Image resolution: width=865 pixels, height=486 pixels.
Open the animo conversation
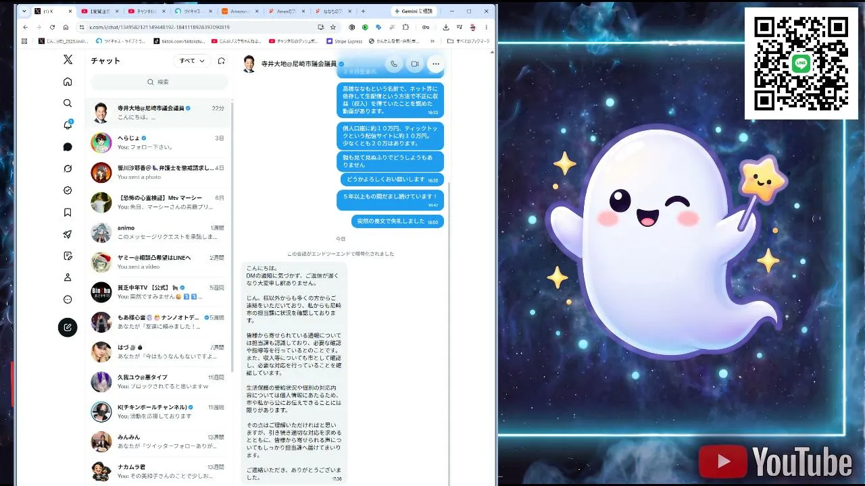159,232
